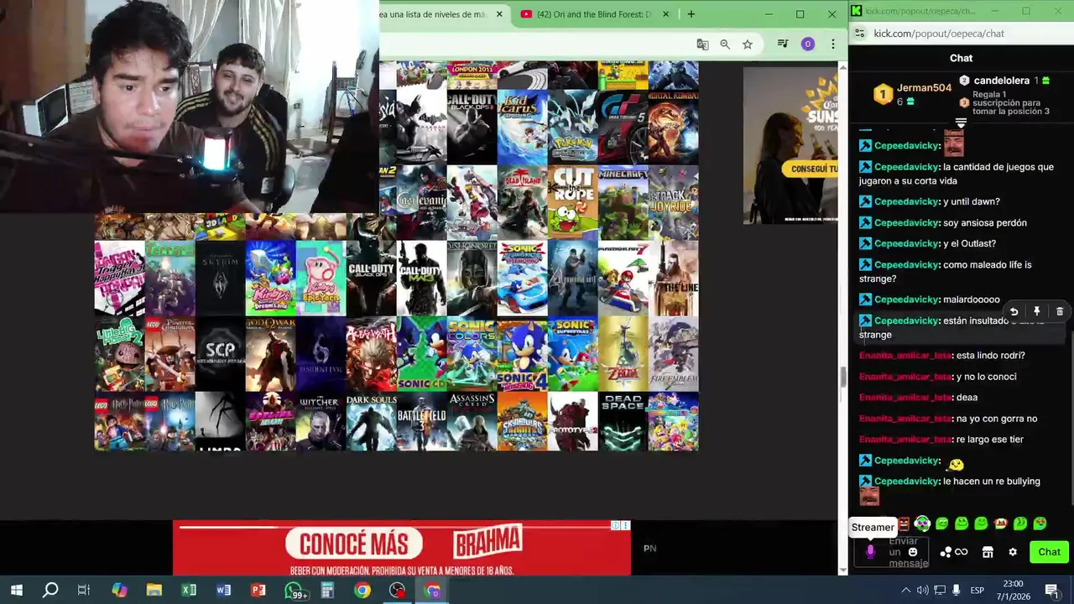This screenshot has width=1074, height=604.
Task: Open chat settings gear icon
Action: click(x=1013, y=552)
